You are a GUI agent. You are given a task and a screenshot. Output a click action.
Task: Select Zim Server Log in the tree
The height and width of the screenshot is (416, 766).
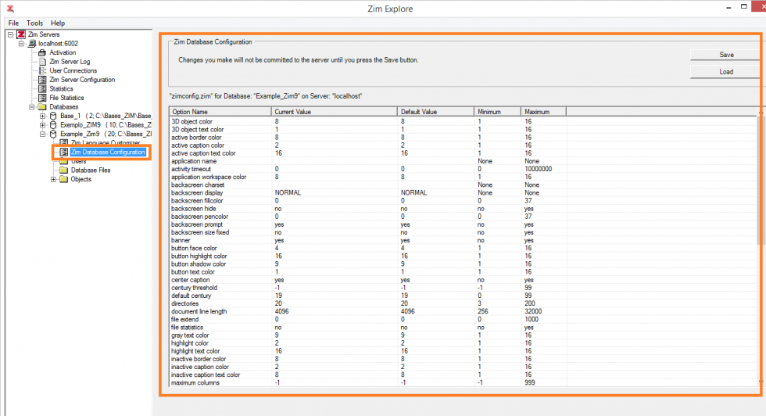click(70, 62)
